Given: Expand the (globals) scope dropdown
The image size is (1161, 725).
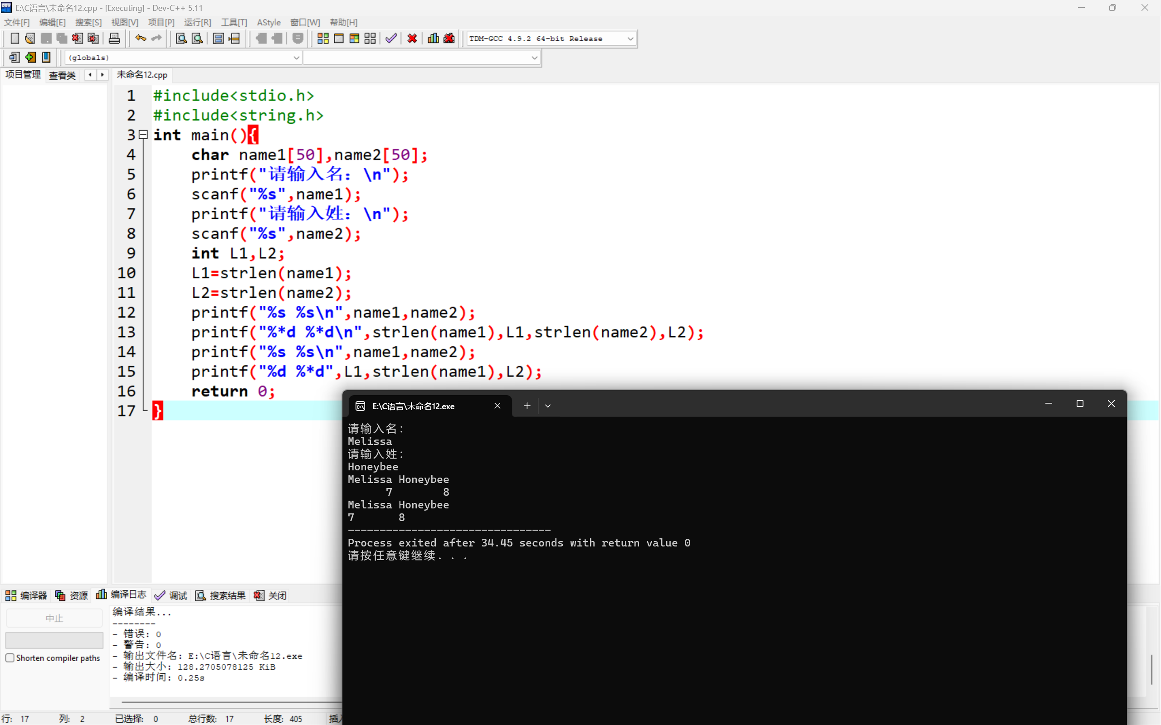Looking at the screenshot, I should pos(296,58).
